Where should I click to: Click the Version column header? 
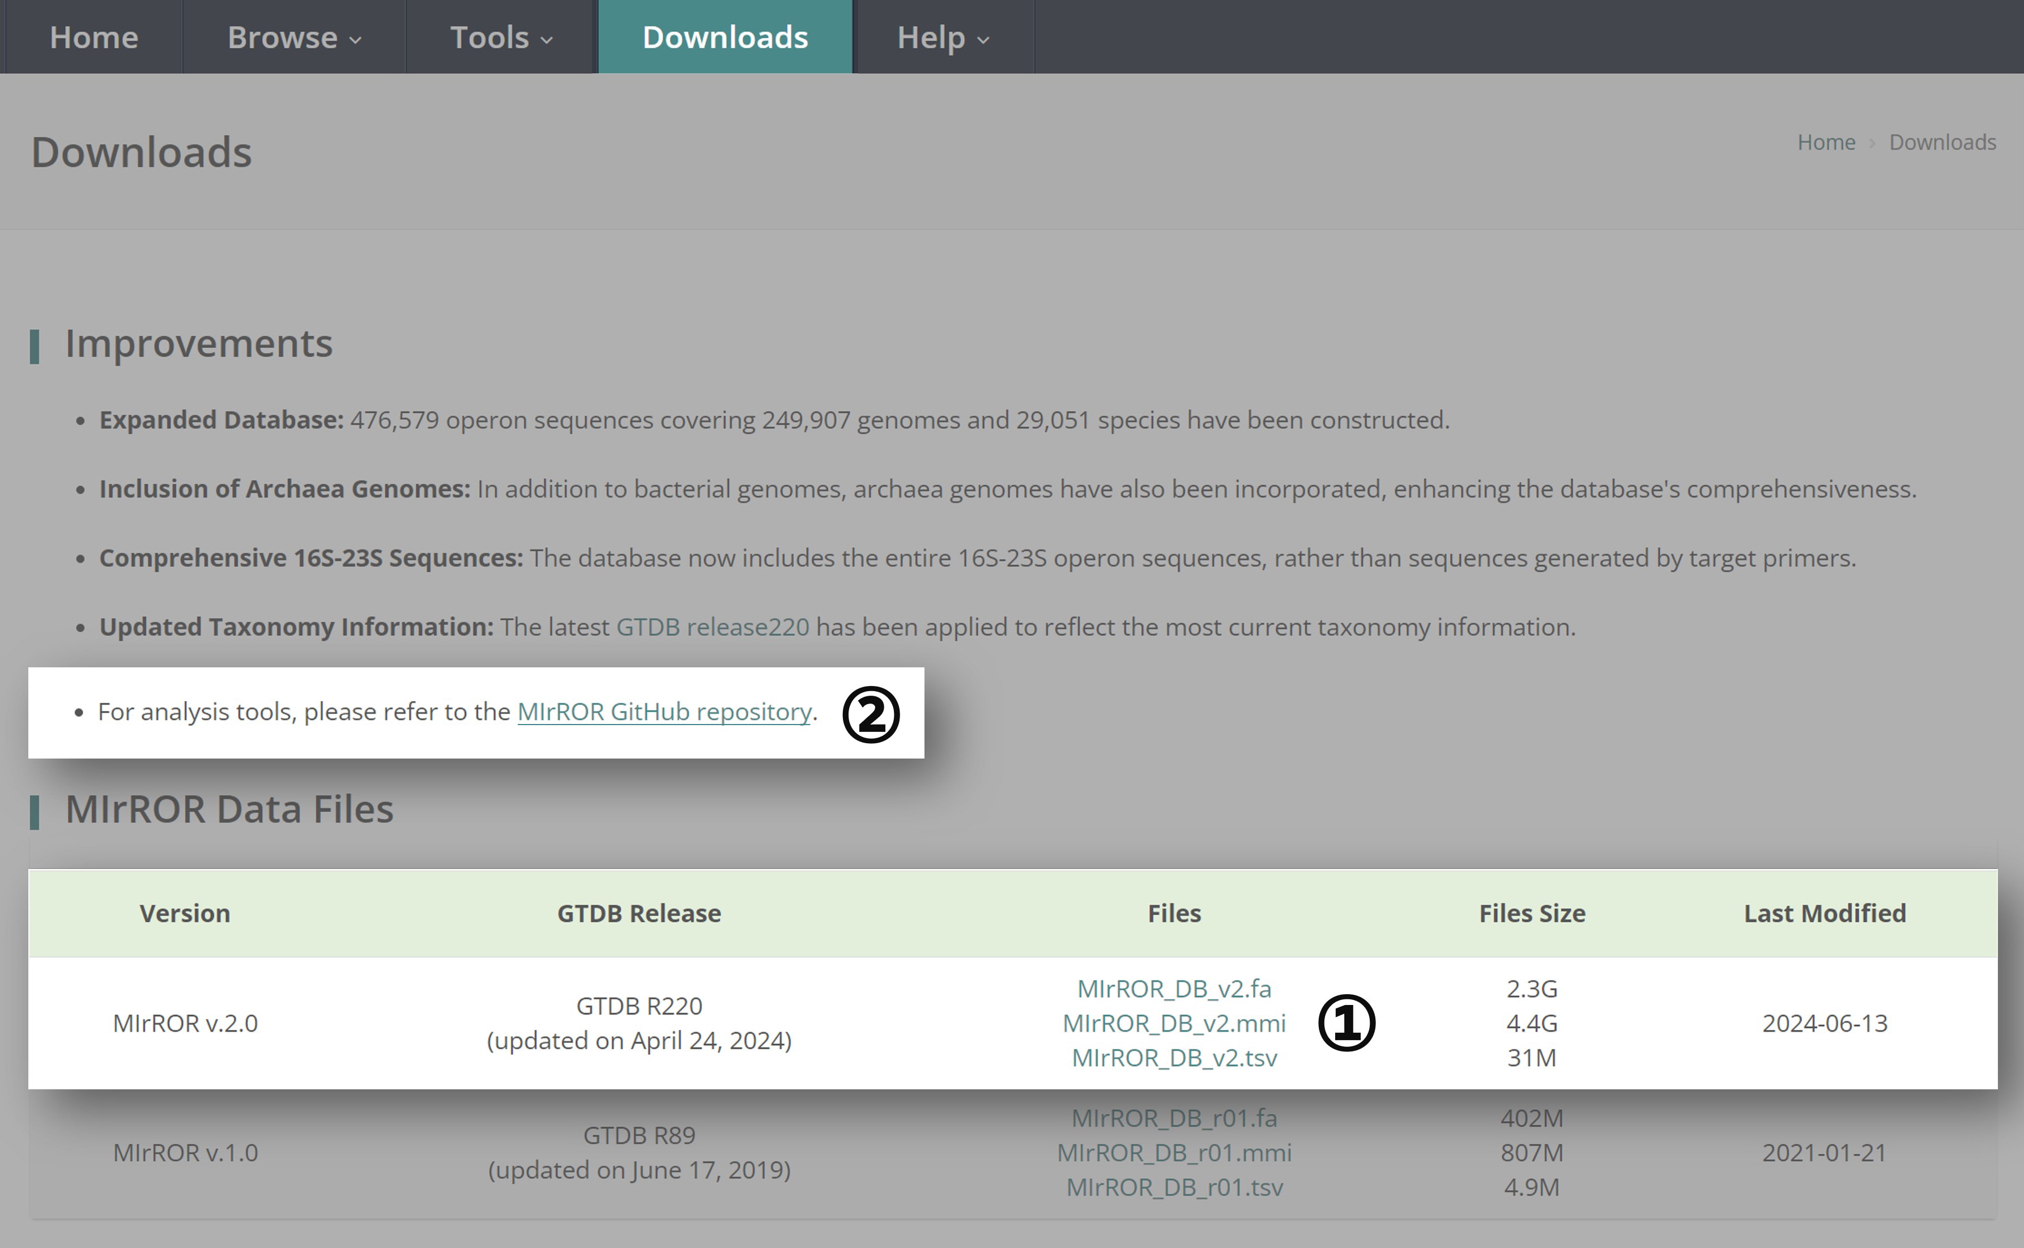click(185, 913)
